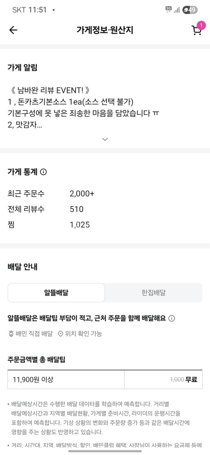This screenshot has height=455, width=210.
Task: Tap the 배민 직접 배달 badge icon
Action: coord(11,334)
